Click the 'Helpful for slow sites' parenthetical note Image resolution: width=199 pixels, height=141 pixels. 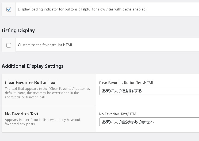113,9
